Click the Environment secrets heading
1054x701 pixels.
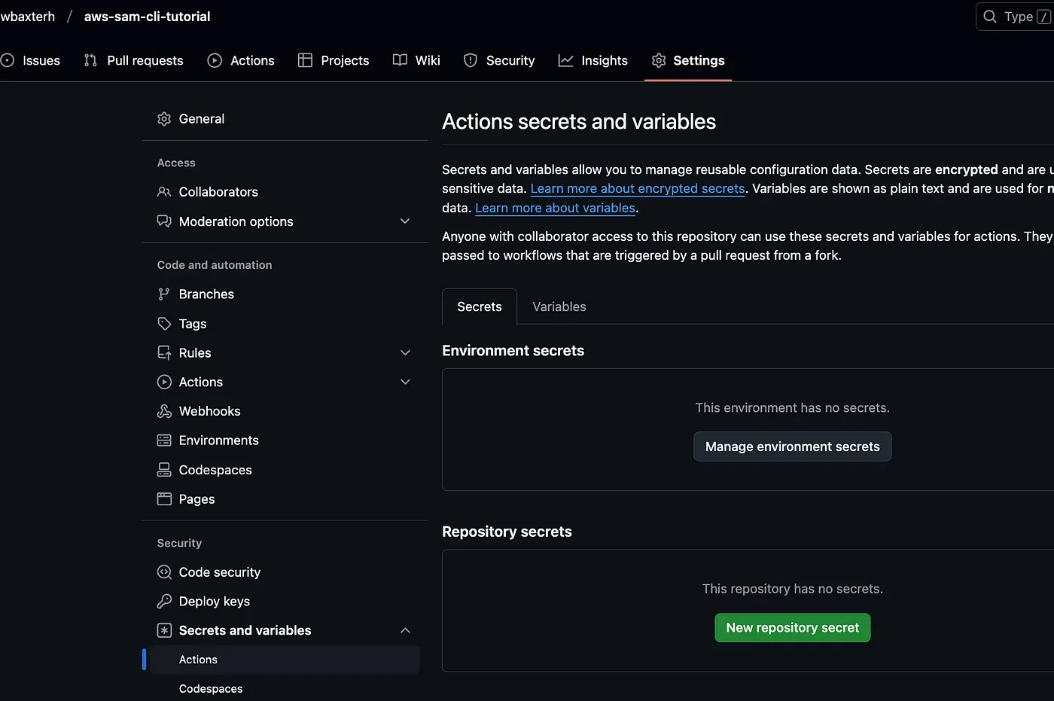(x=513, y=351)
